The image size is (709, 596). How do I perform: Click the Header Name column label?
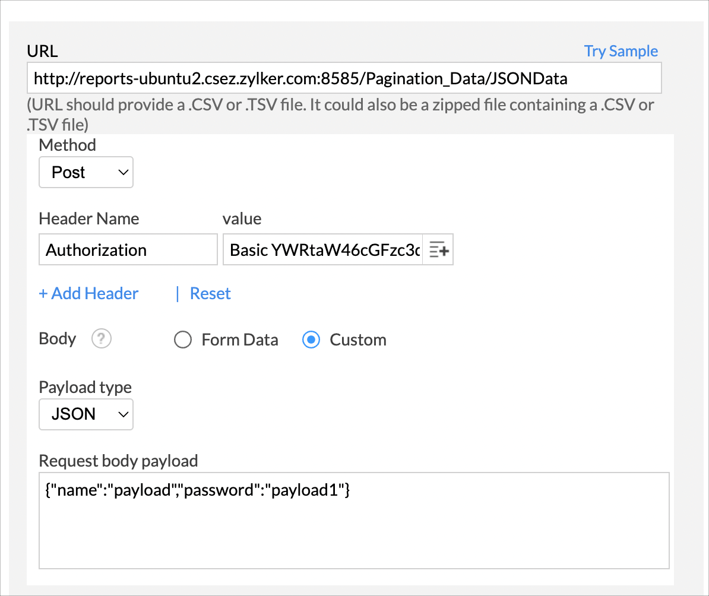(89, 219)
